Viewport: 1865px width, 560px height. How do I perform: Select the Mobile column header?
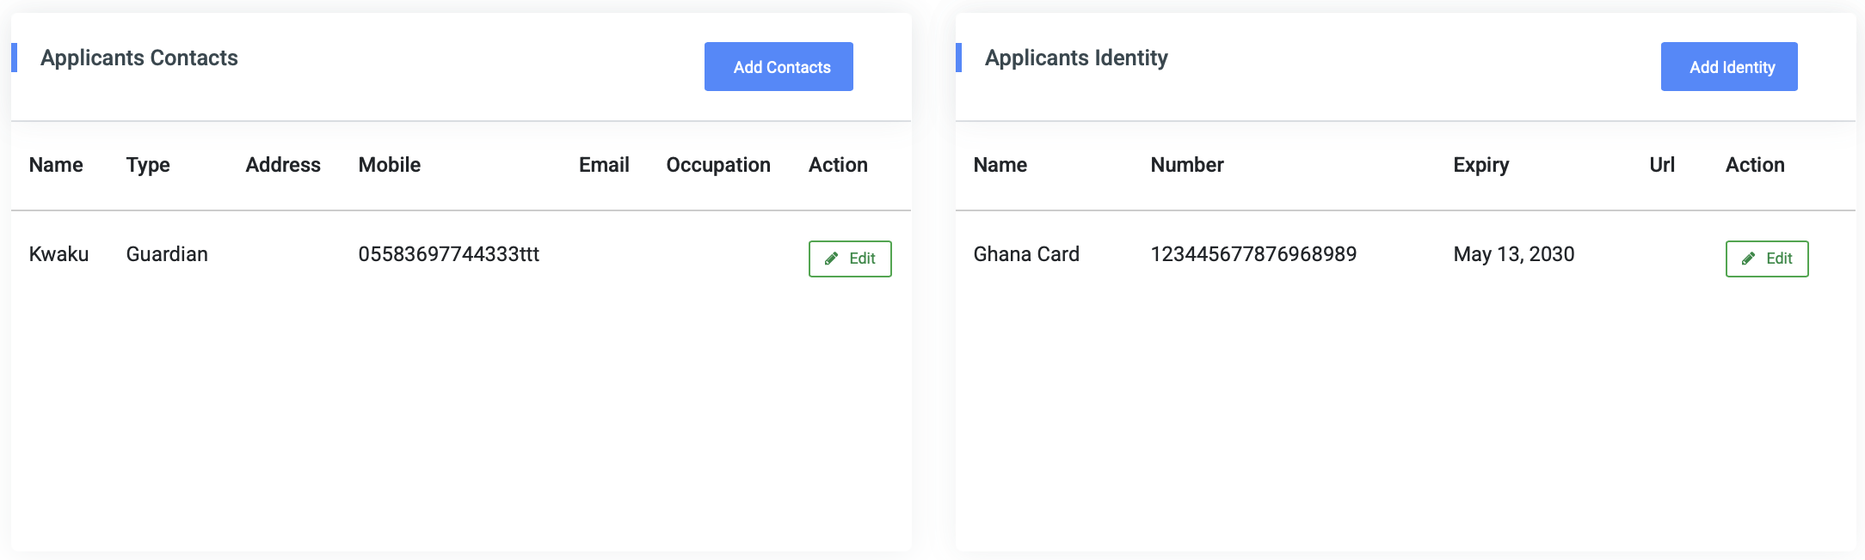click(x=390, y=165)
